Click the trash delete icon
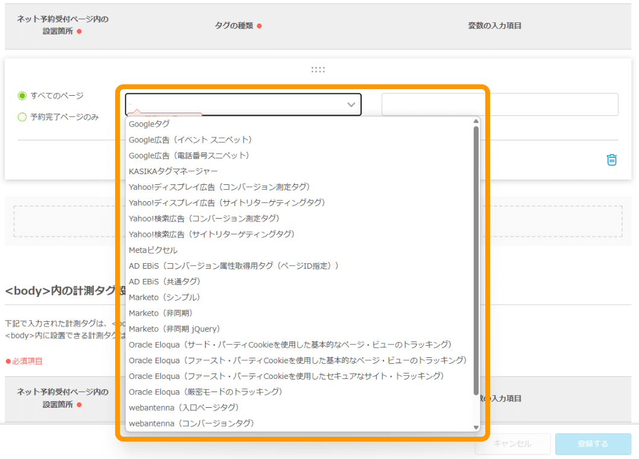 point(611,160)
